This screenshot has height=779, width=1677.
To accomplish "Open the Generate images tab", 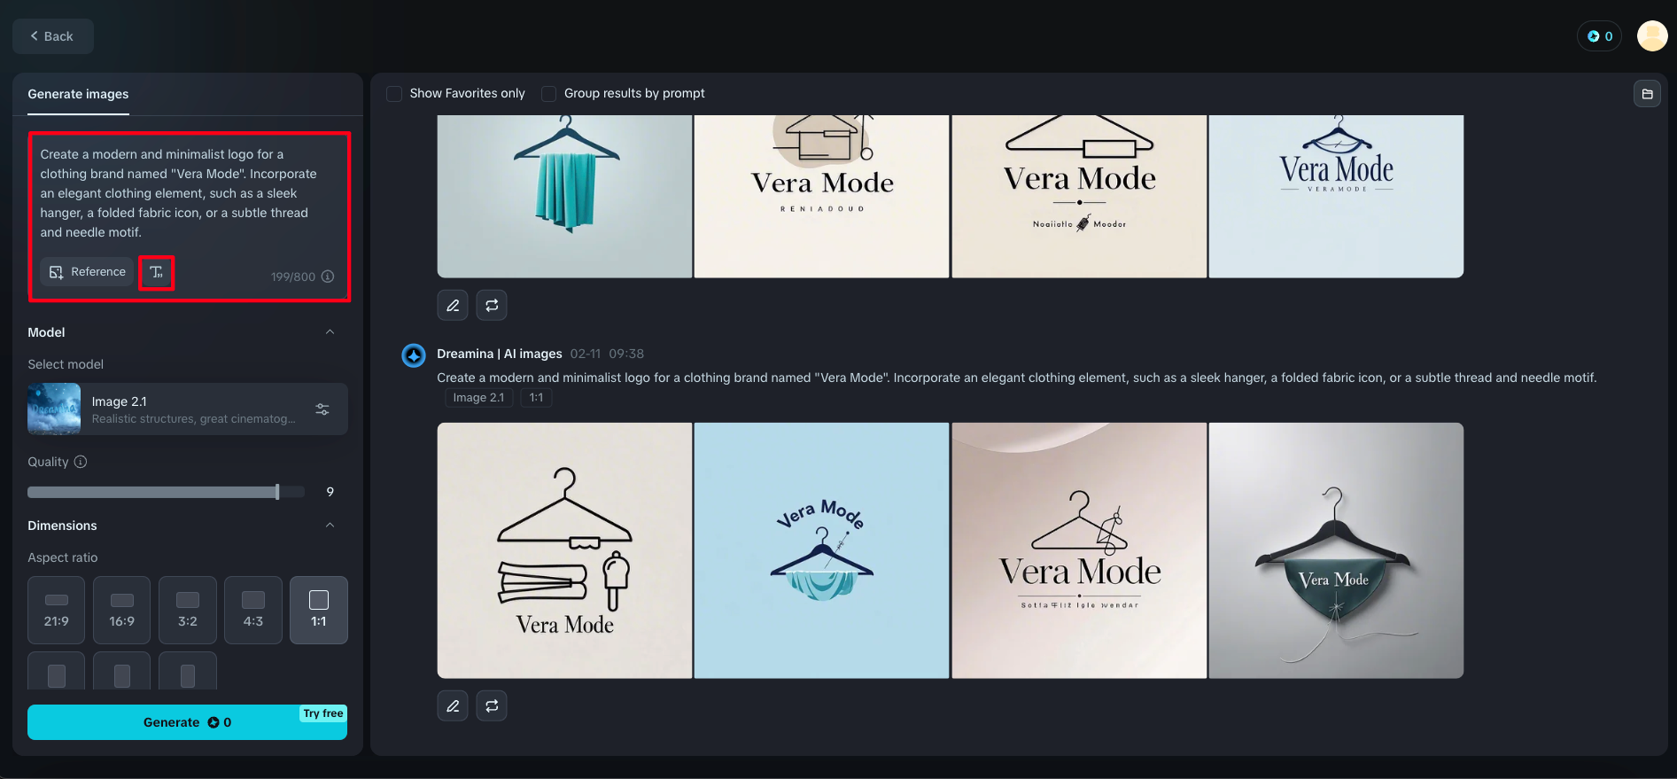I will click(78, 94).
